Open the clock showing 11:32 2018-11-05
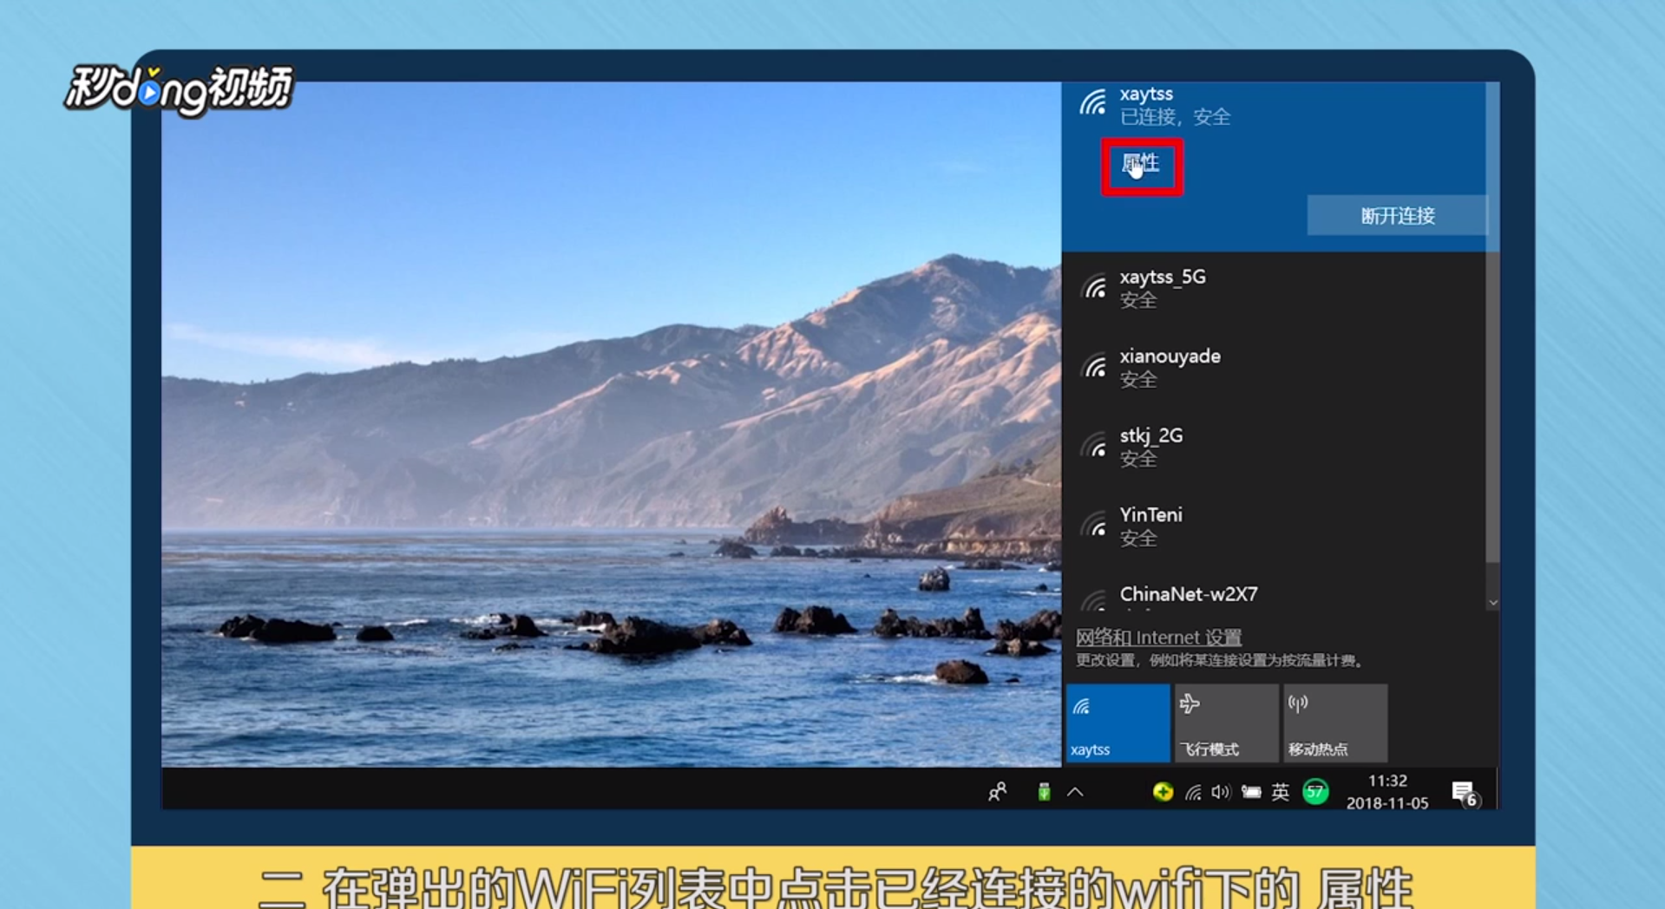Image resolution: width=1665 pixels, height=909 pixels. 1386,792
